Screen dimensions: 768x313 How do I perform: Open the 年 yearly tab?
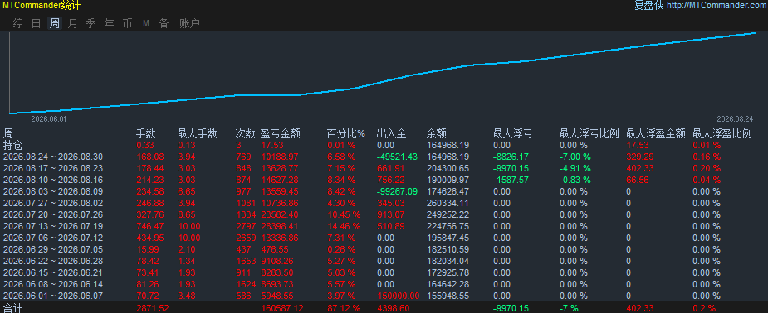point(110,23)
